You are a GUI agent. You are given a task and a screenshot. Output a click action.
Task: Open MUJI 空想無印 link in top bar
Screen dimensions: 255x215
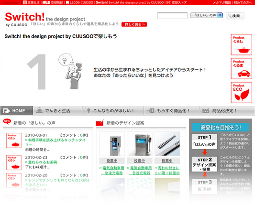pos(53,2)
